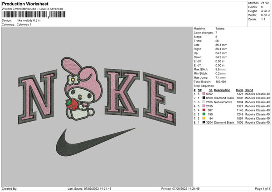Choose the yellow swatch beside 84
The height and width of the screenshot is (192, 272).
204,118
